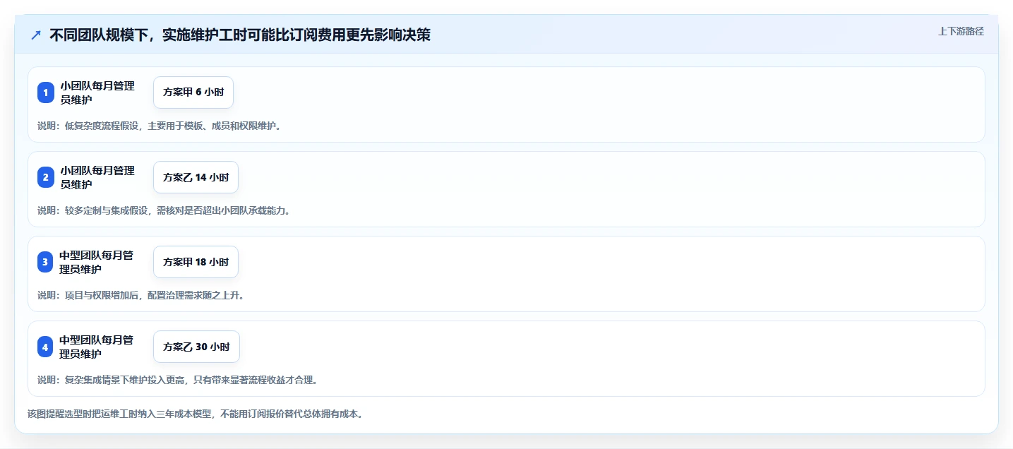1013x449 pixels.
Task: Click the 方案乙 30 小时 chip
Action: point(196,347)
